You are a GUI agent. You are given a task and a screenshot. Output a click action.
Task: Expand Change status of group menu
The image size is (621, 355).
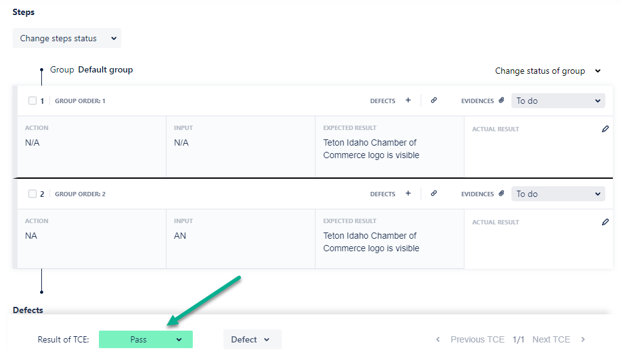(x=547, y=71)
